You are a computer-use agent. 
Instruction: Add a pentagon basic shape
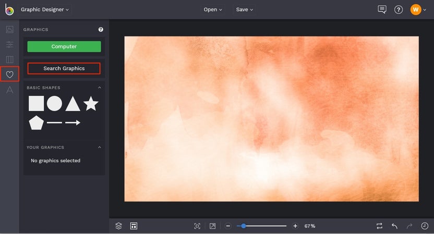37,122
